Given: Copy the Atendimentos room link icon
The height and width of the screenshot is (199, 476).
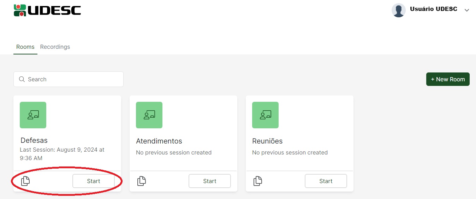Looking at the screenshot, I should click(x=141, y=181).
